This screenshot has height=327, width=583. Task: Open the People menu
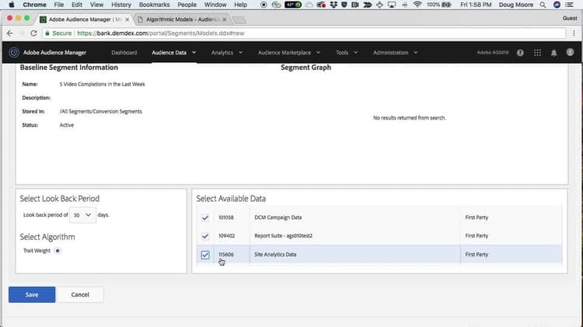click(x=187, y=5)
